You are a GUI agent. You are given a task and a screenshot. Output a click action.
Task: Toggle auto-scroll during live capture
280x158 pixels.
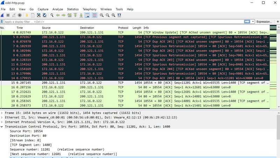pyautogui.click(x=87, y=15)
